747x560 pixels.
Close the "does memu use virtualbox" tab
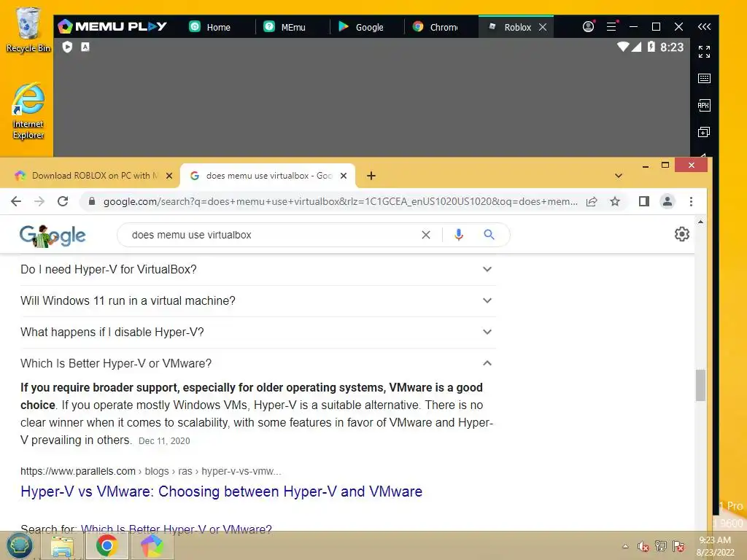(344, 176)
